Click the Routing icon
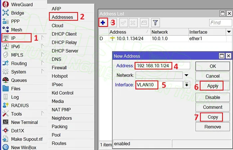 point(6,63)
